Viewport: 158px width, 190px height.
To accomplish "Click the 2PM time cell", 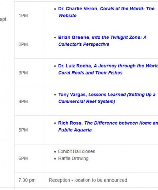I will pyautogui.click(x=30, y=44).
